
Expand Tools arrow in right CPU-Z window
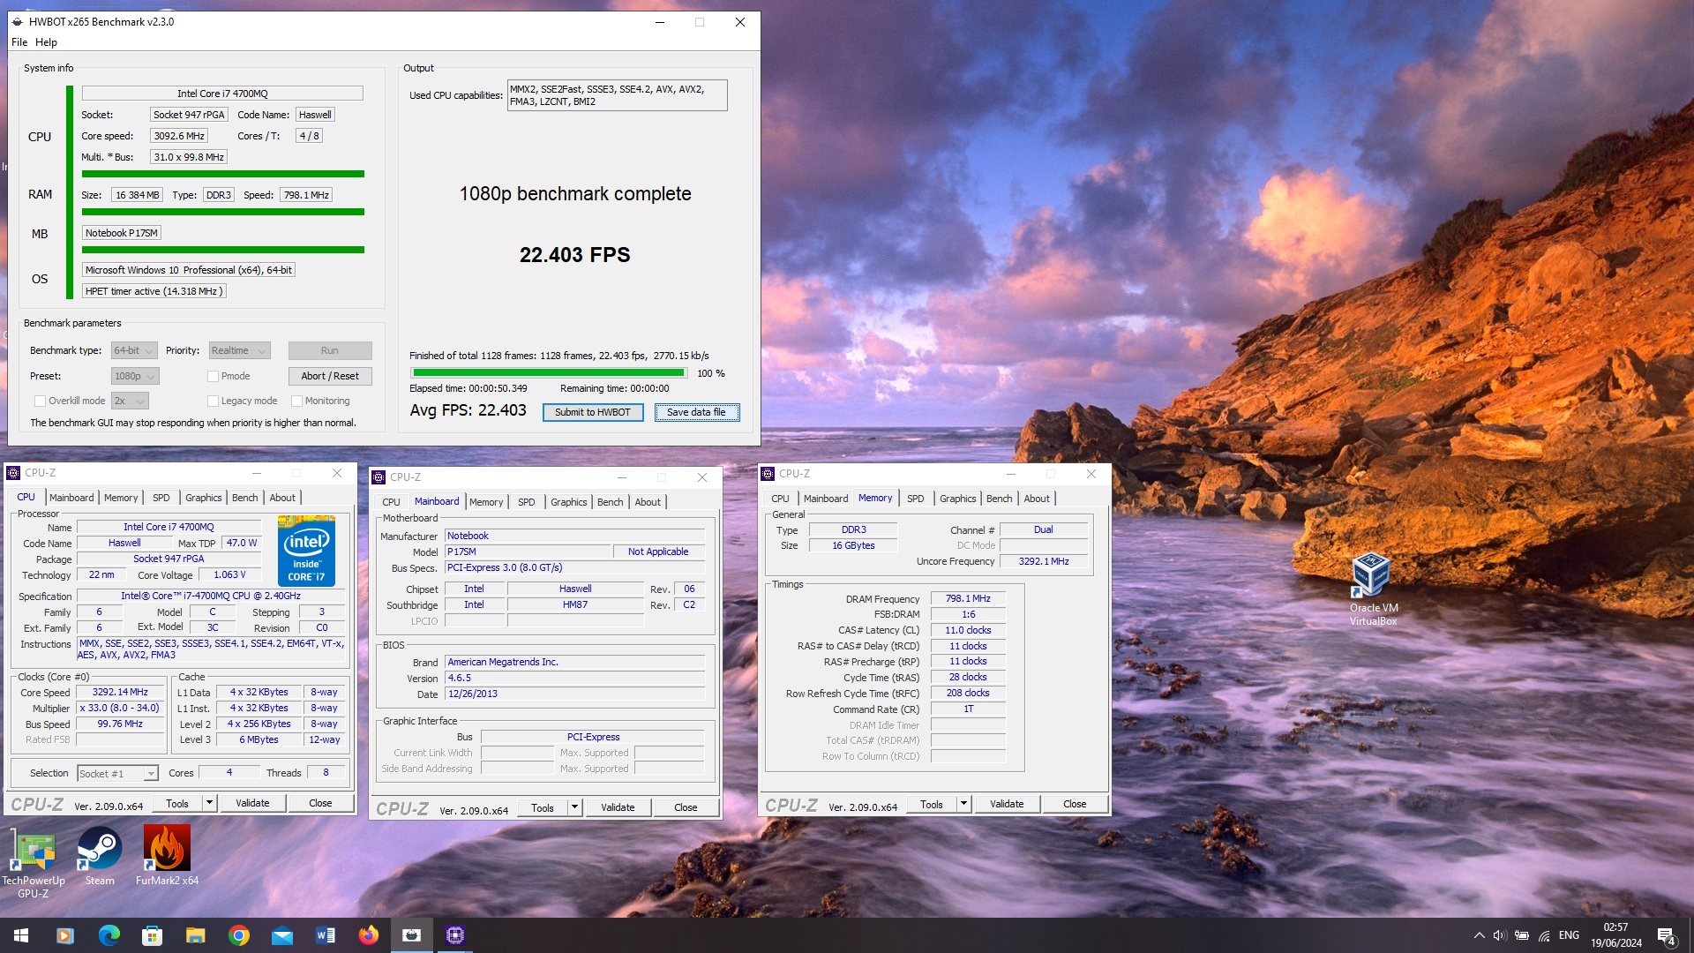(x=963, y=804)
